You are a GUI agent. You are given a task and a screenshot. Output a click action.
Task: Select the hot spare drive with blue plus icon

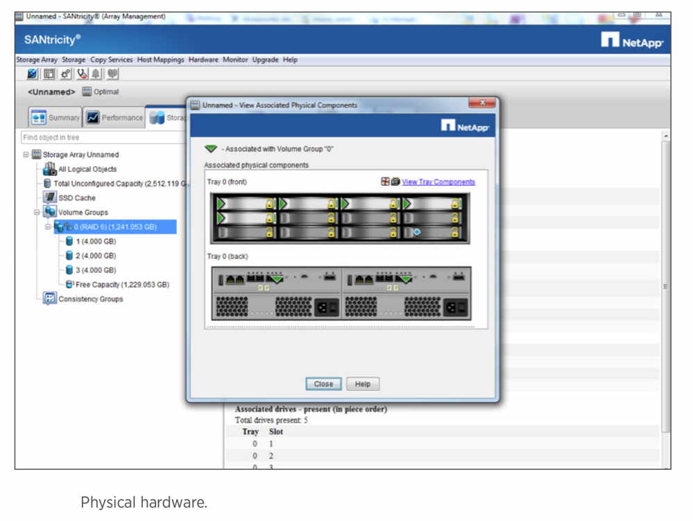(433, 232)
